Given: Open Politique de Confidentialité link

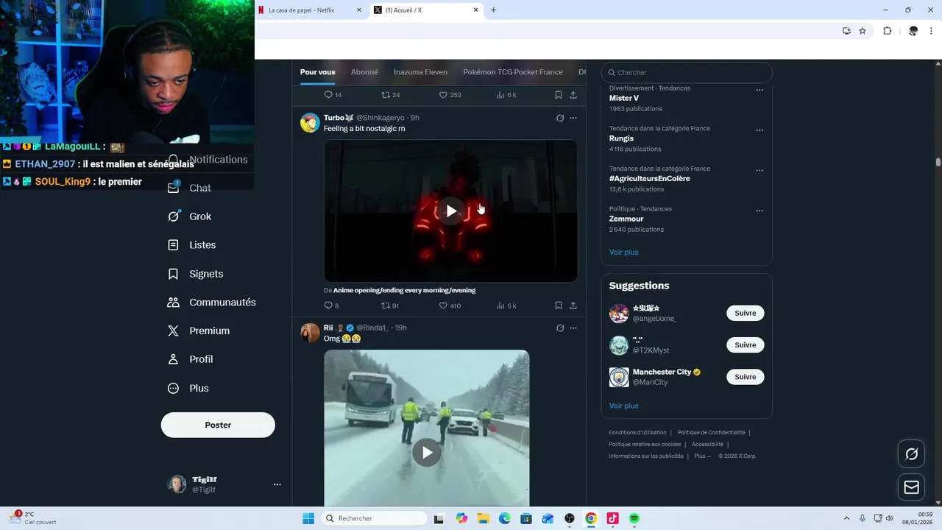Looking at the screenshot, I should click(711, 433).
